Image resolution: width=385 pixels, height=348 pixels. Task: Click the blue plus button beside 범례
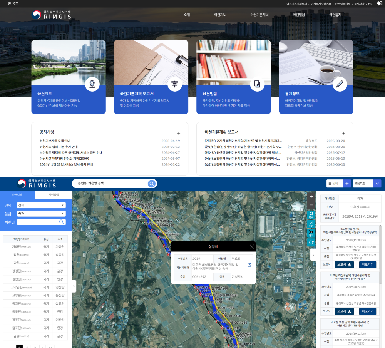point(347,184)
